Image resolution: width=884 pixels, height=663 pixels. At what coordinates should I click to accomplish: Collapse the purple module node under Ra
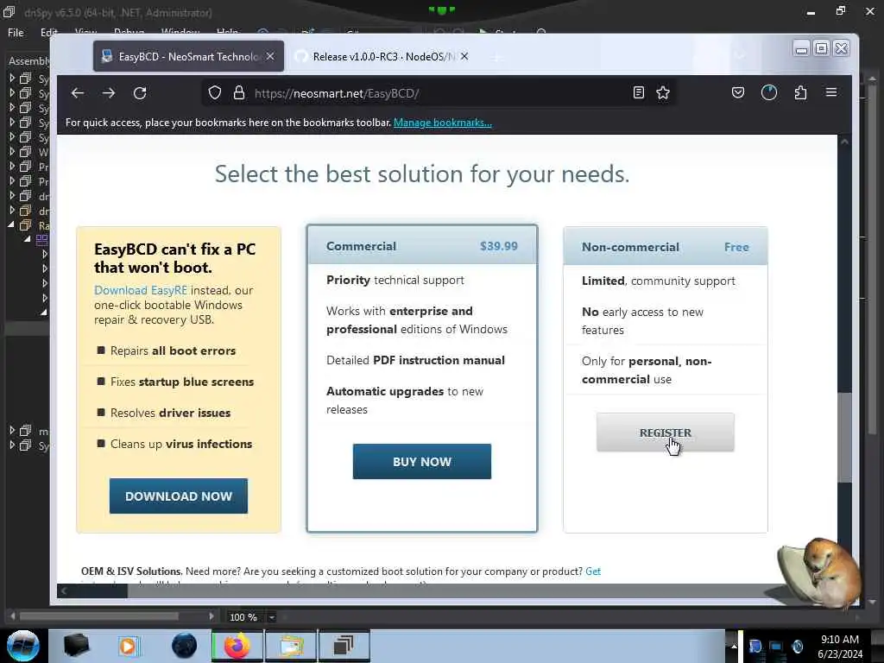27,239
